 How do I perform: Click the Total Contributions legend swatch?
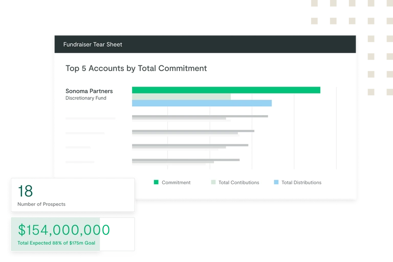click(x=213, y=182)
